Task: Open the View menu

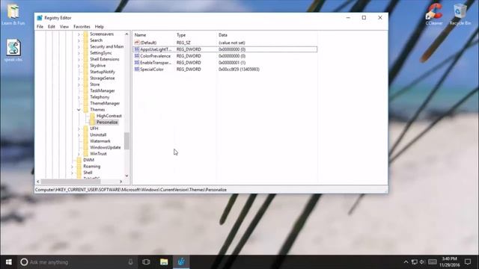Action: (x=64, y=27)
